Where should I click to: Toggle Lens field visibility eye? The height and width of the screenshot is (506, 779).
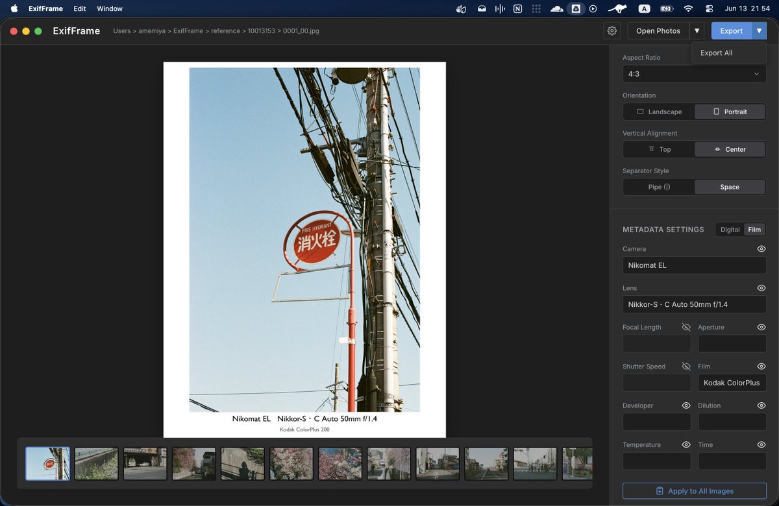[761, 288]
